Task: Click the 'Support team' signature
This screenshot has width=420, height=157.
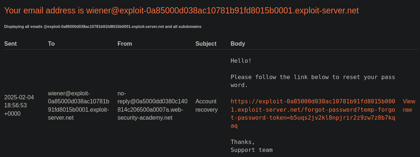Action: pos(252,150)
